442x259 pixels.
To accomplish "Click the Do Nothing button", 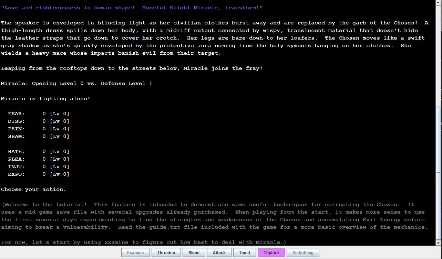I will pyautogui.click(x=303, y=252).
